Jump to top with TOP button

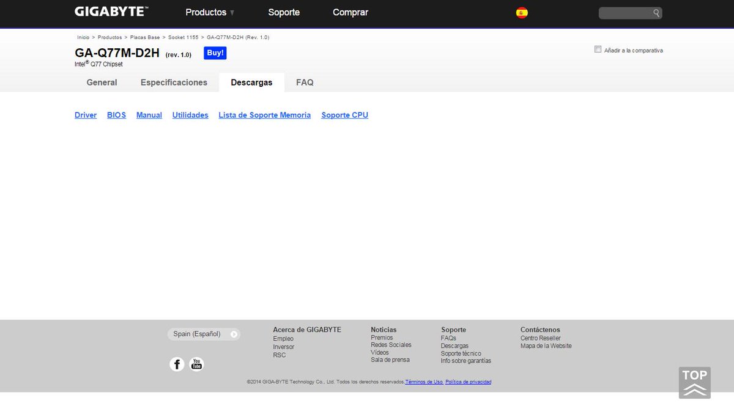point(695,383)
